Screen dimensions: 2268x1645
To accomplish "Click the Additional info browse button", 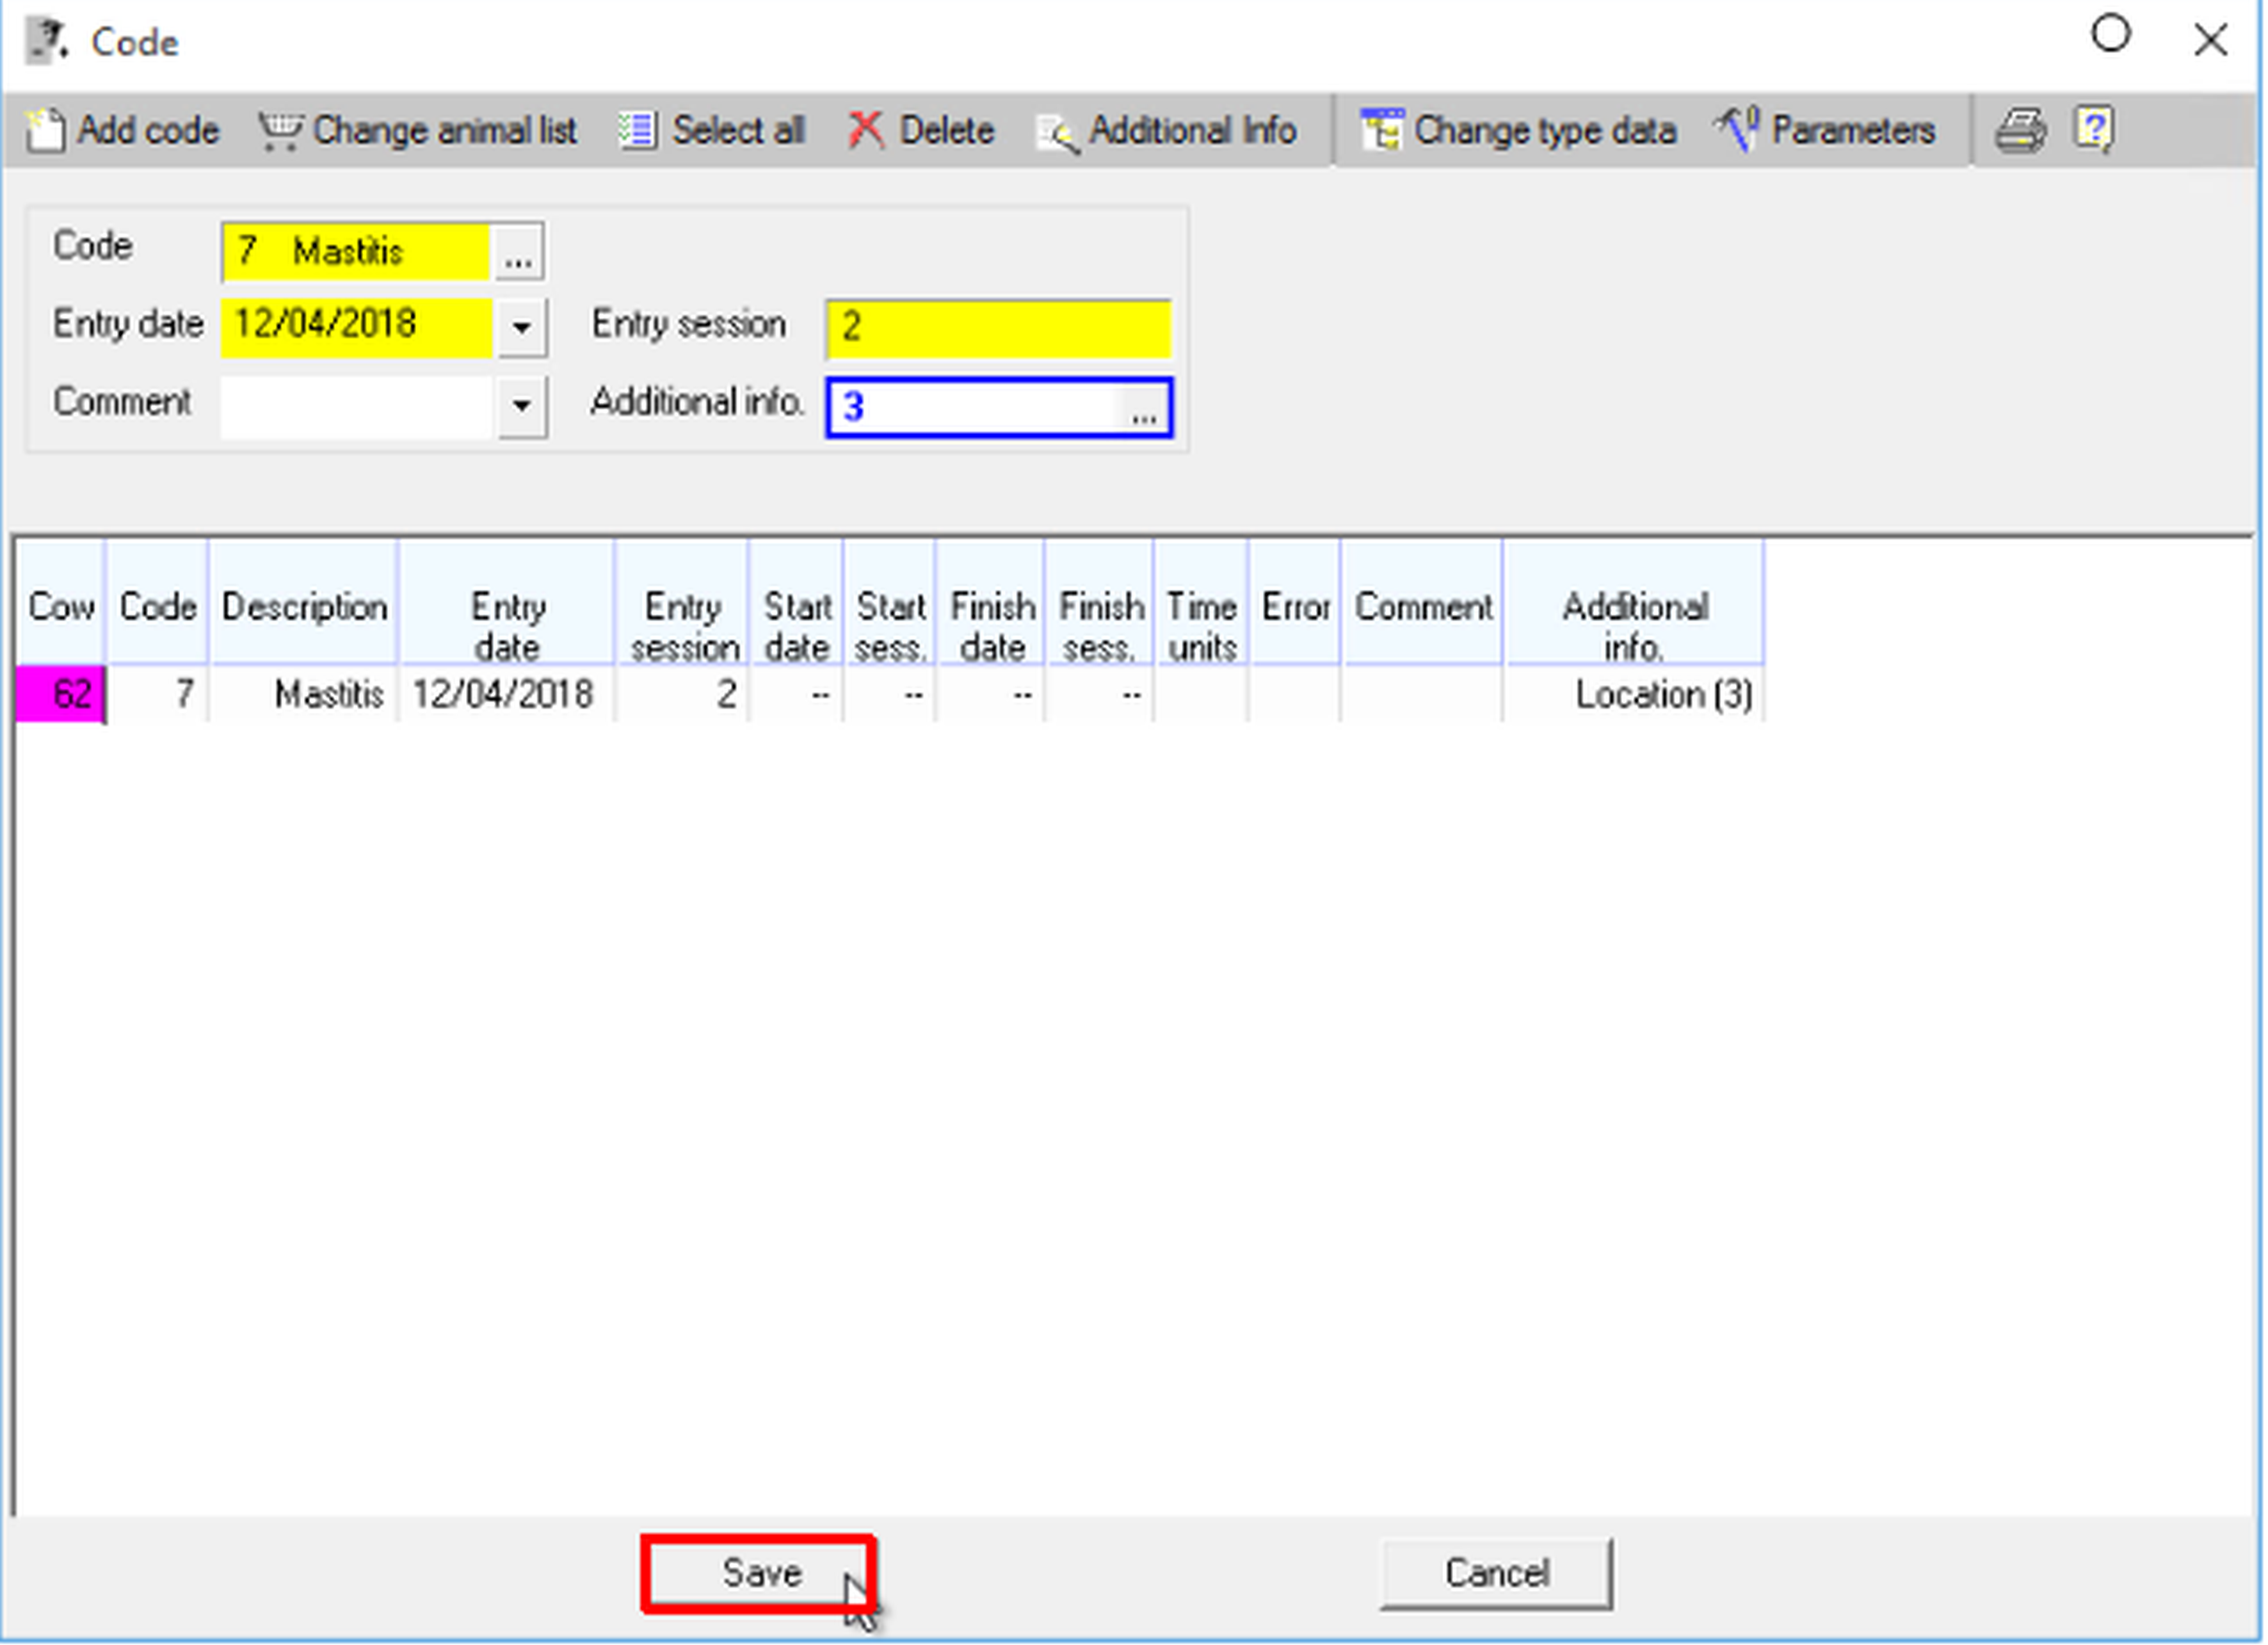I will (1143, 408).
